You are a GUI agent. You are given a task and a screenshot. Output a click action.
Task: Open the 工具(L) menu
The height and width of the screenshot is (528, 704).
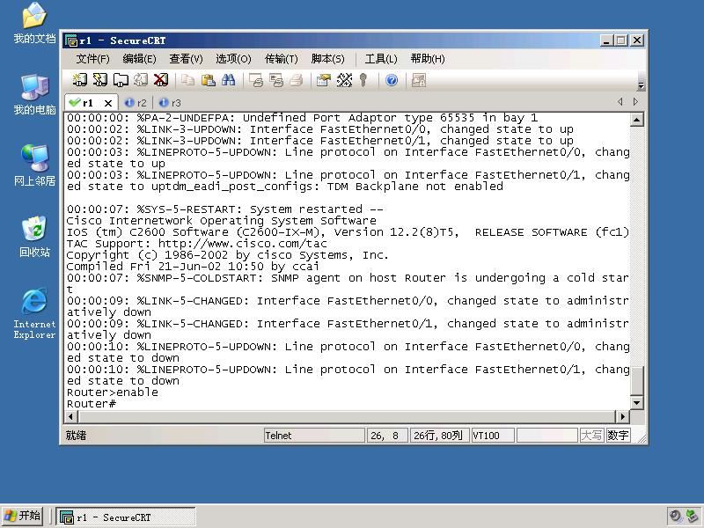coord(381,59)
